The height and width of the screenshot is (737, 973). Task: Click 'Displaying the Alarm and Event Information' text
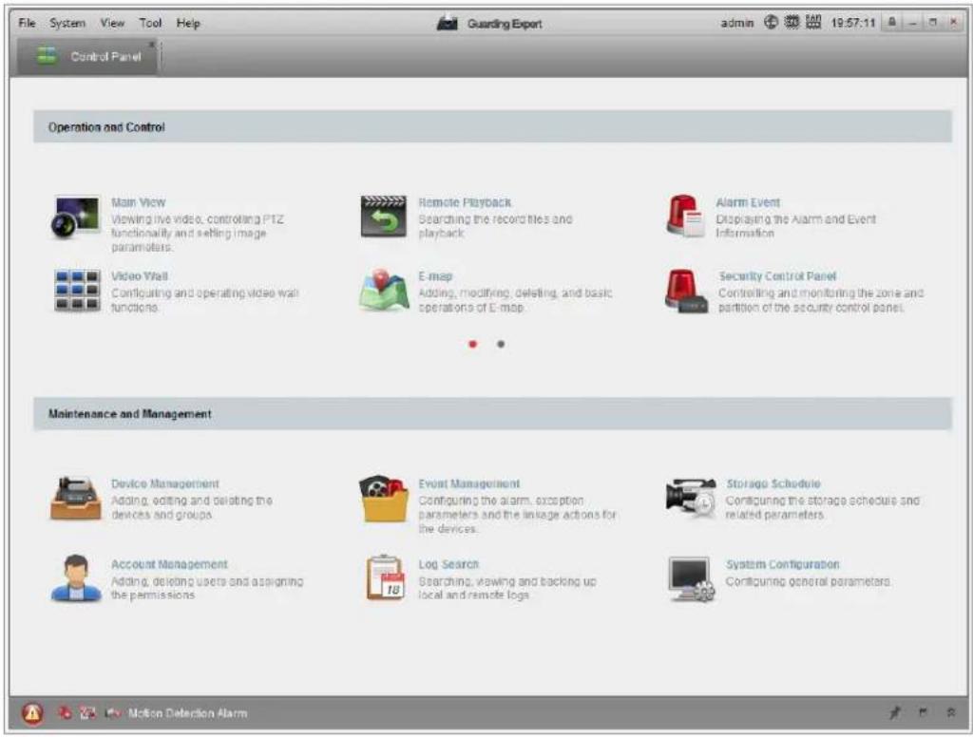pyautogui.click(x=795, y=226)
